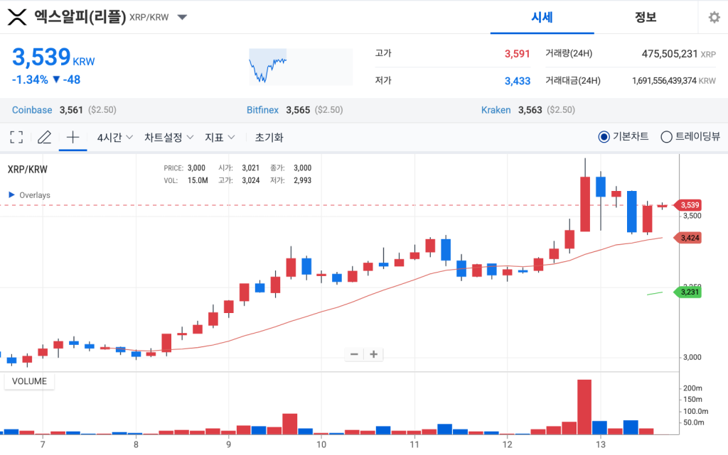This screenshot has height=455, width=728.
Task: Click the date label 10 on the axis
Action: tap(321, 445)
